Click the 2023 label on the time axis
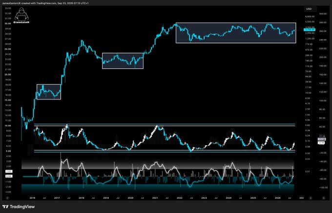Image resolution: width=332 pixels, height=213 pixels. tap(204, 198)
